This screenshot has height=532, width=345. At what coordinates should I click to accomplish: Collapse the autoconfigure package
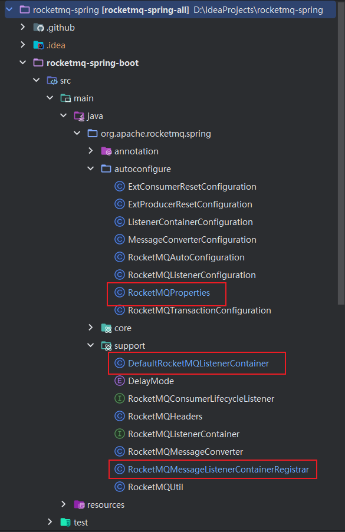pos(90,168)
